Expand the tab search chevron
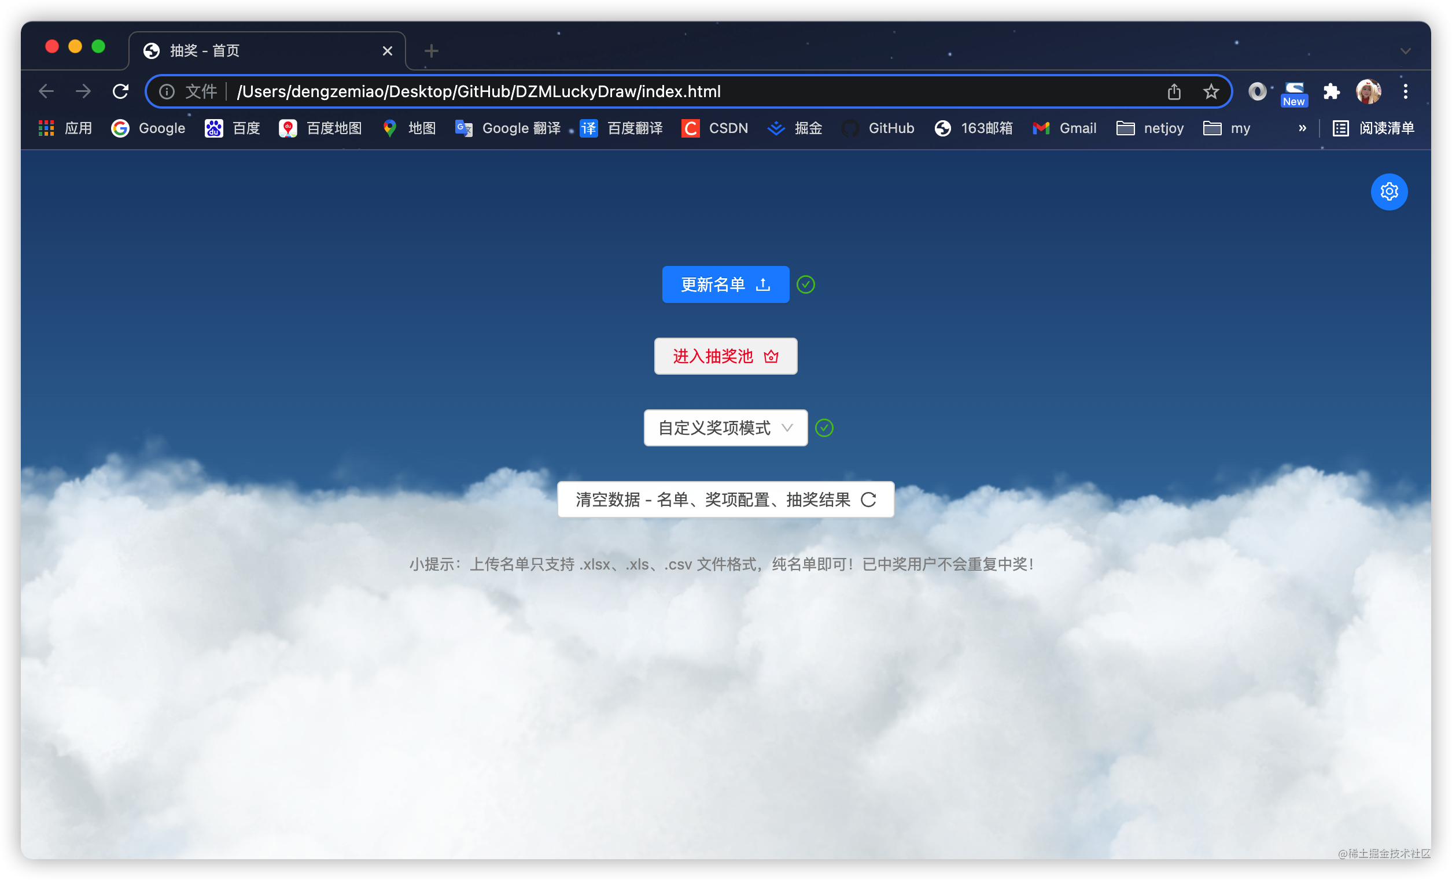This screenshot has width=1452, height=880. pos(1406,51)
